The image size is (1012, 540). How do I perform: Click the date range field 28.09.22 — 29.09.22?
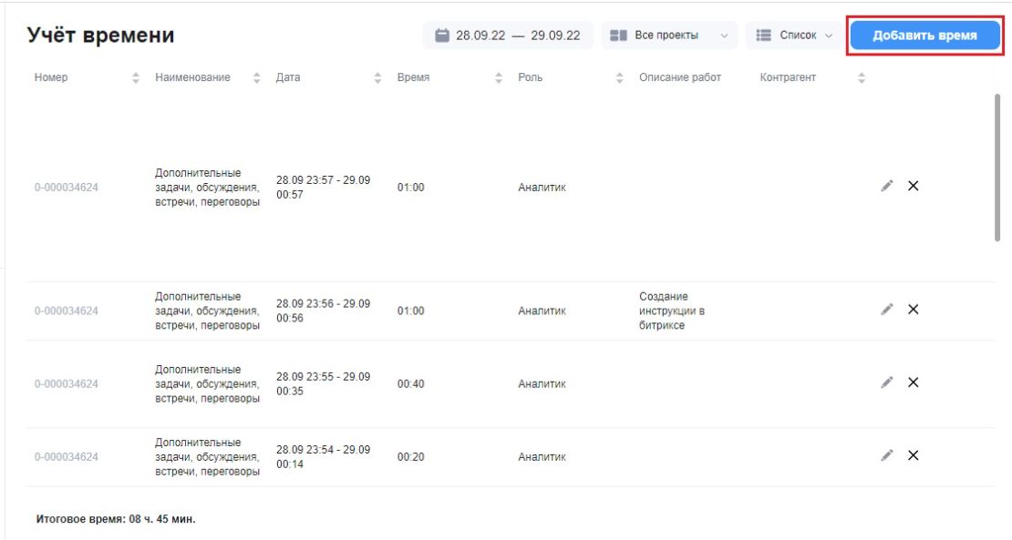tap(508, 36)
